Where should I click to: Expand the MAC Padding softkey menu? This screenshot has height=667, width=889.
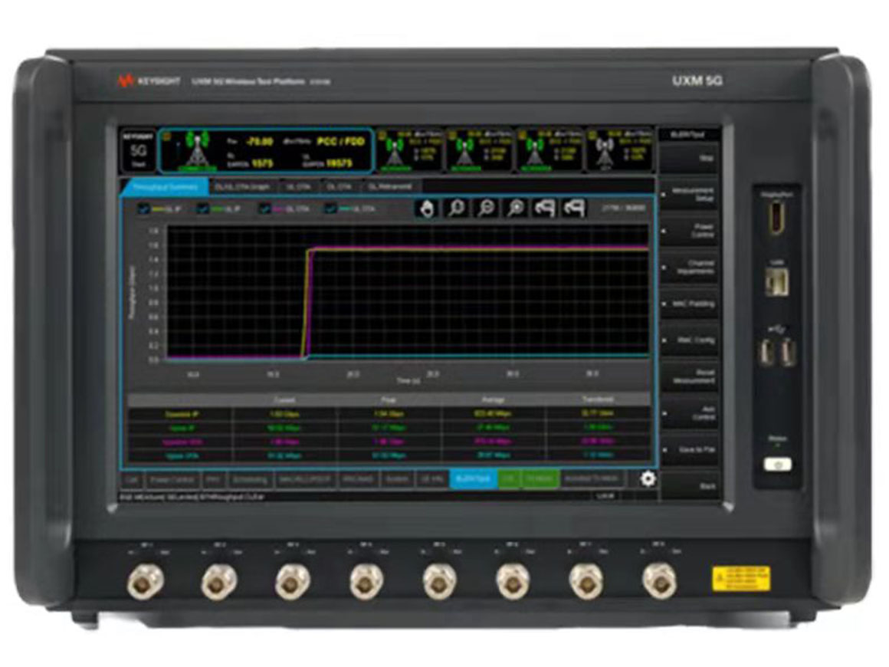[690, 304]
